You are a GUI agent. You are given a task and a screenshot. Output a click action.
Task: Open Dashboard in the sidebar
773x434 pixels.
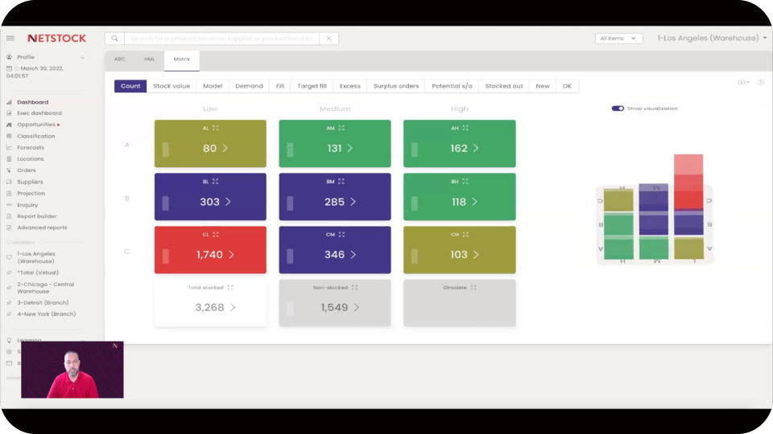(32, 102)
